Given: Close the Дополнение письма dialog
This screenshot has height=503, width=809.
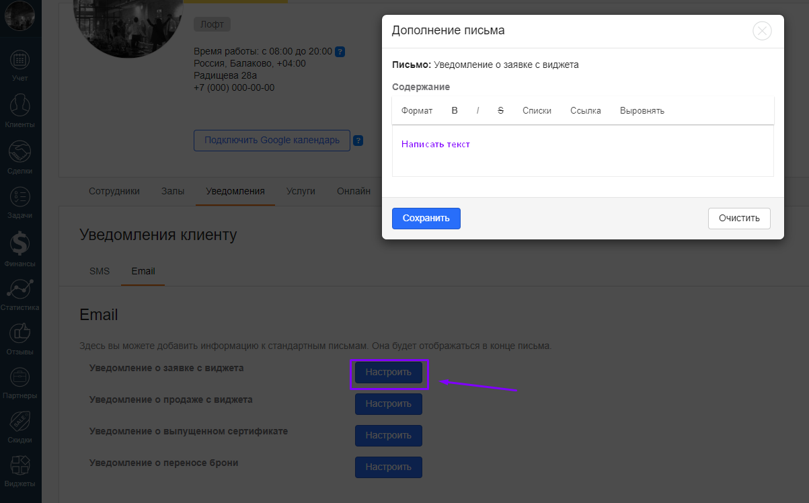Looking at the screenshot, I should [762, 31].
